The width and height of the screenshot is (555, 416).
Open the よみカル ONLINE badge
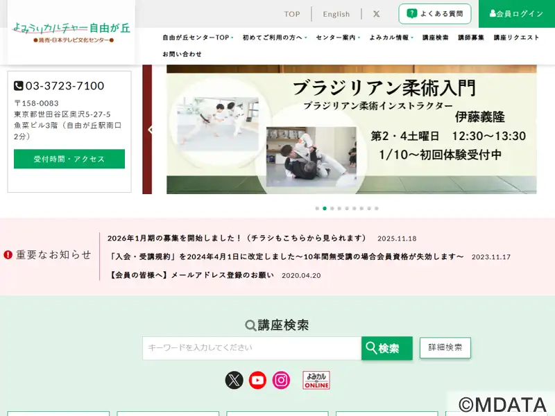[x=316, y=380]
